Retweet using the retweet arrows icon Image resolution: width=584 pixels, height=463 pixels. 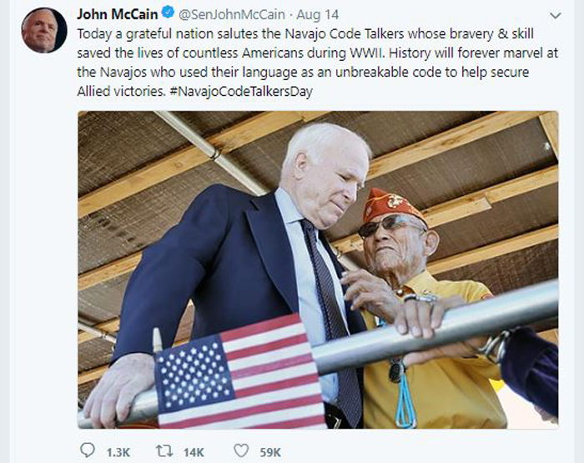click(164, 450)
